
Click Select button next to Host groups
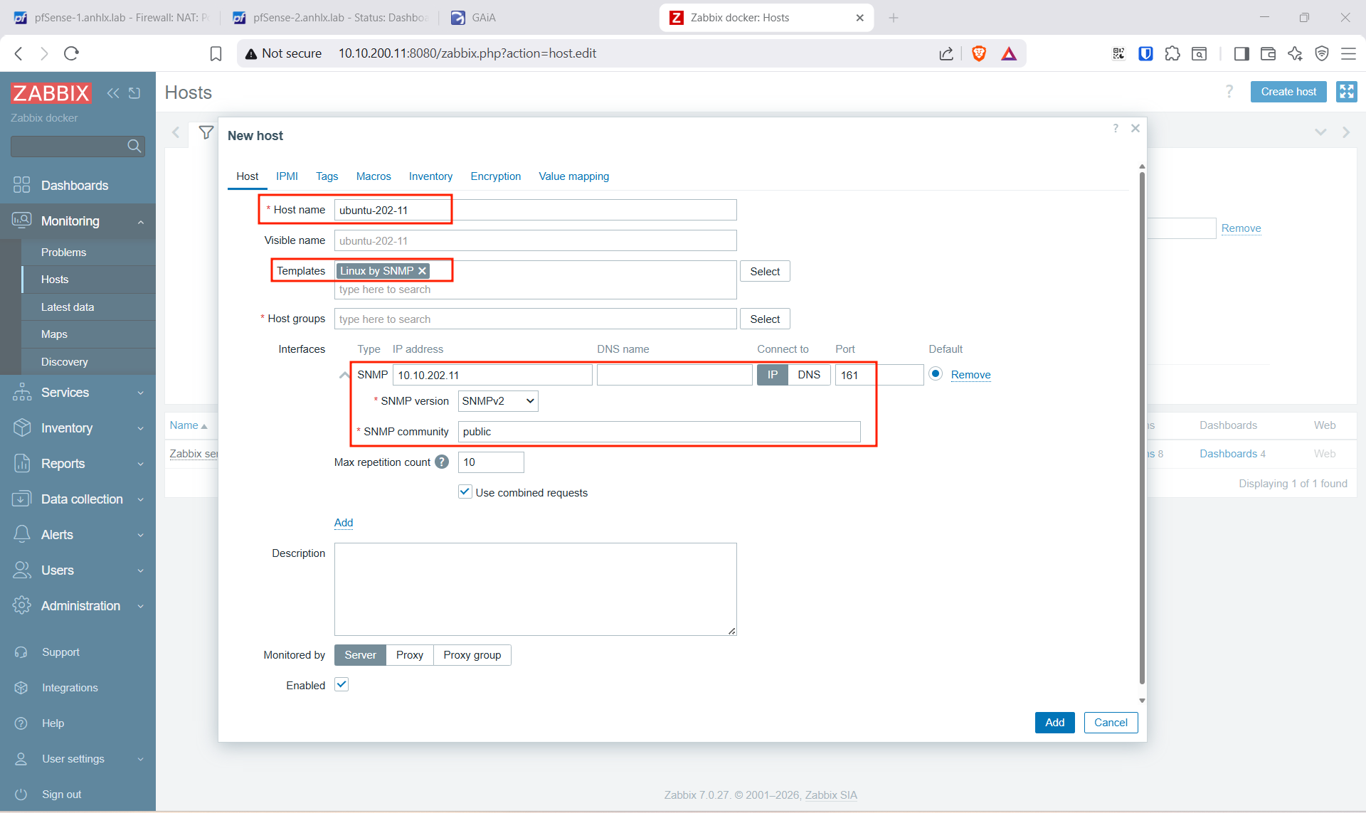765,319
